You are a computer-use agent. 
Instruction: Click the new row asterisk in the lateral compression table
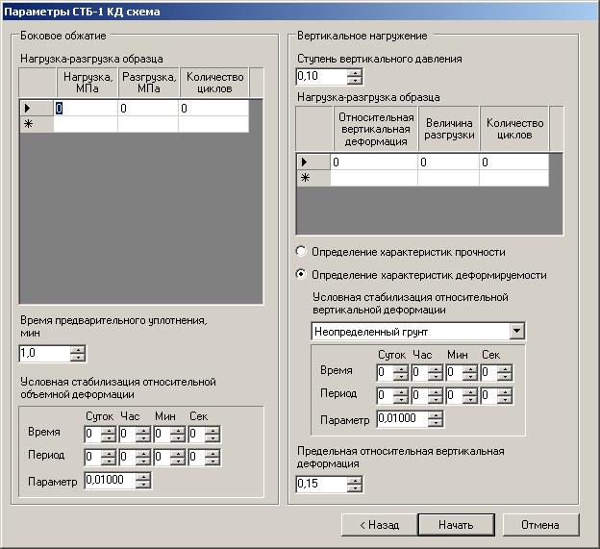(x=37, y=124)
